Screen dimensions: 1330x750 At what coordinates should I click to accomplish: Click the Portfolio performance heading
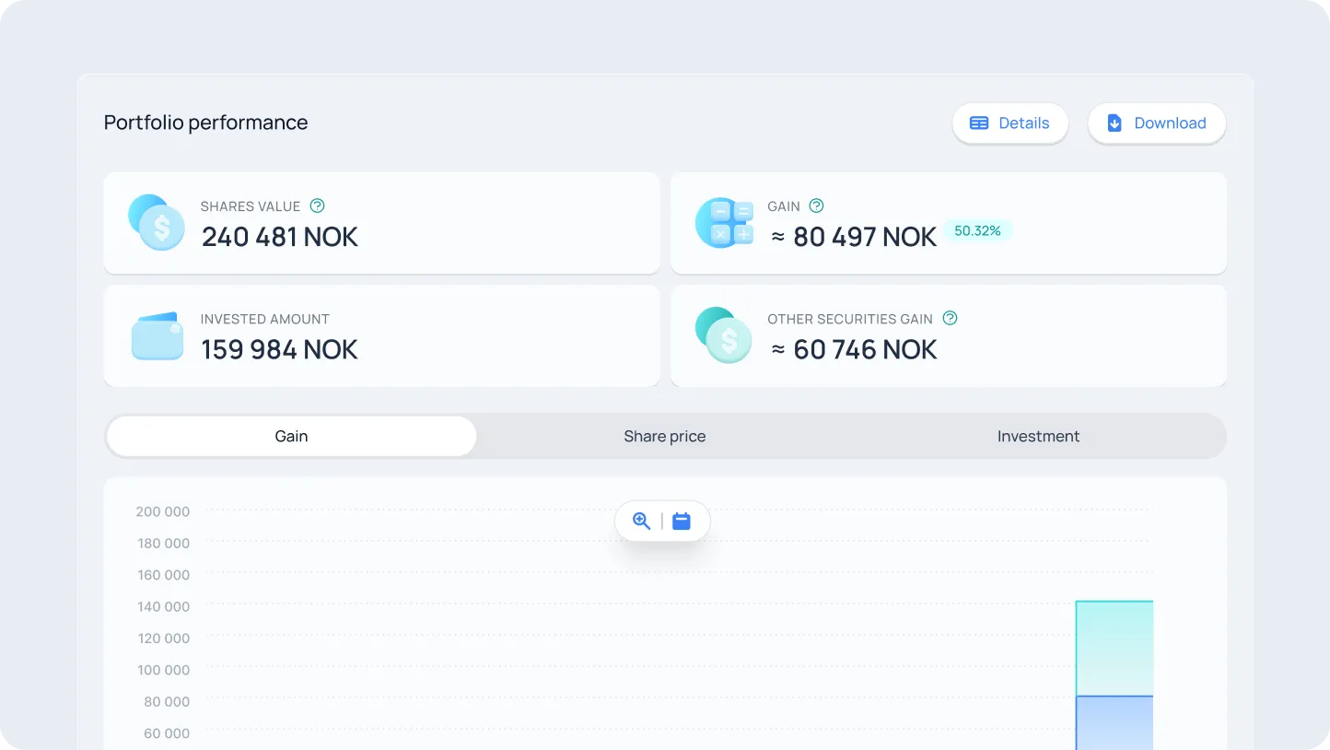205,122
